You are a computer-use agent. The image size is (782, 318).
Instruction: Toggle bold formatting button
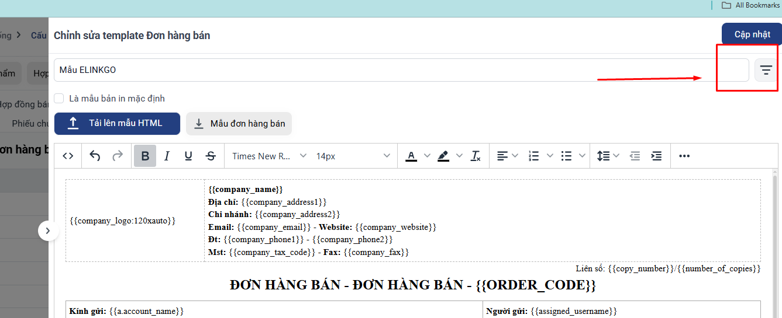point(145,156)
